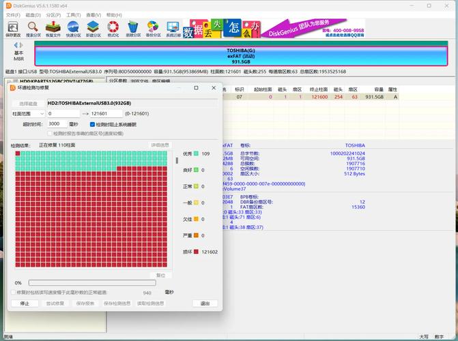Toggle the repair slow-cylinders checkbox
The height and width of the screenshot is (341, 458).
pos(13,293)
